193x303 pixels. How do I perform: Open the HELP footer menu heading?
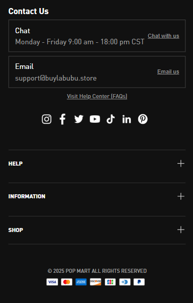point(16,164)
